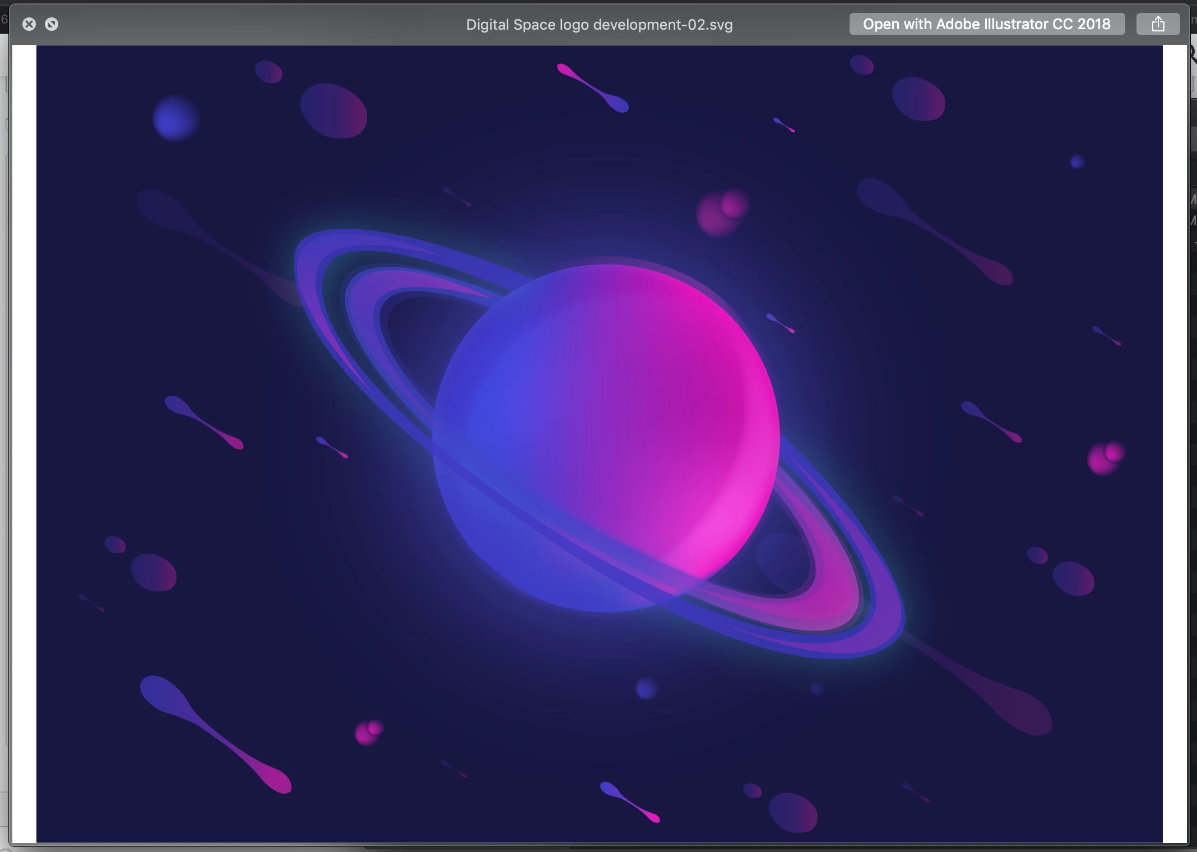Click the large purple oval at top right
Image resolution: width=1197 pixels, height=852 pixels.
coord(918,99)
